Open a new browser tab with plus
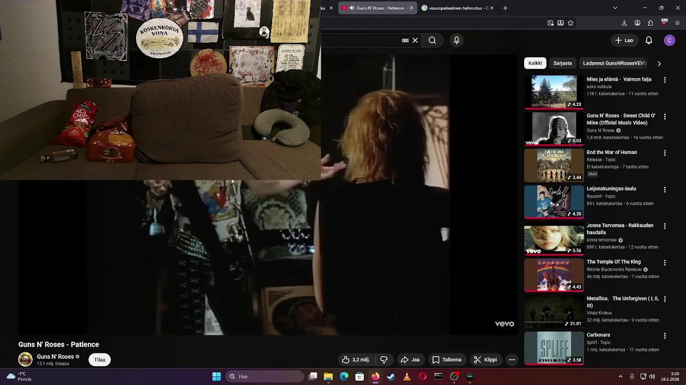This screenshot has height=385, width=686. tap(505, 8)
